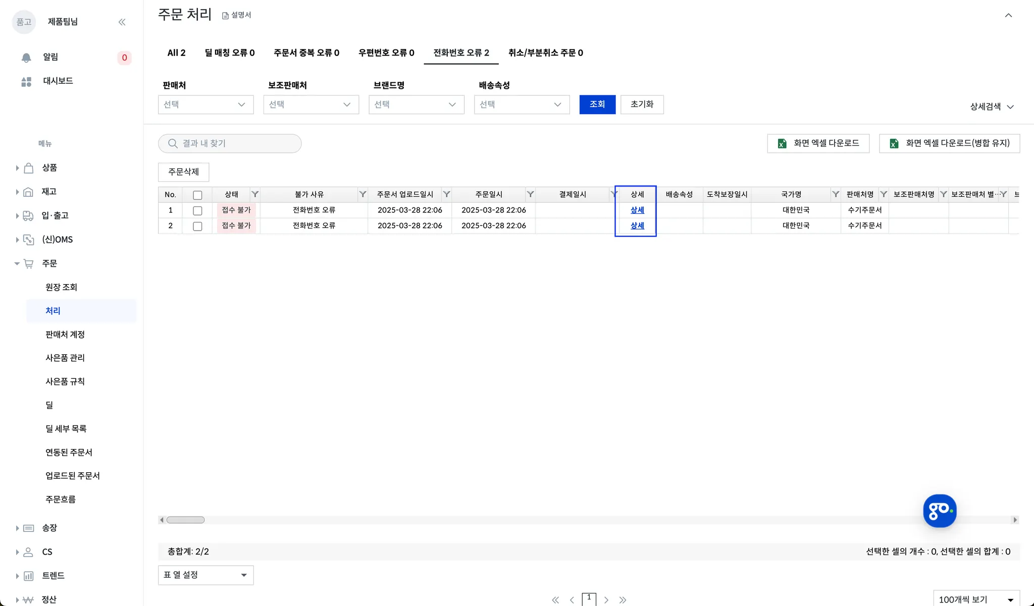Check the select-all header checkbox
The height and width of the screenshot is (606, 1034).
[x=197, y=195]
